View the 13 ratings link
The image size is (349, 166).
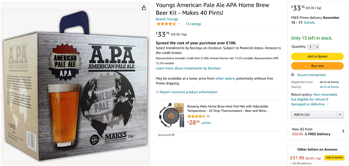pos(193,24)
